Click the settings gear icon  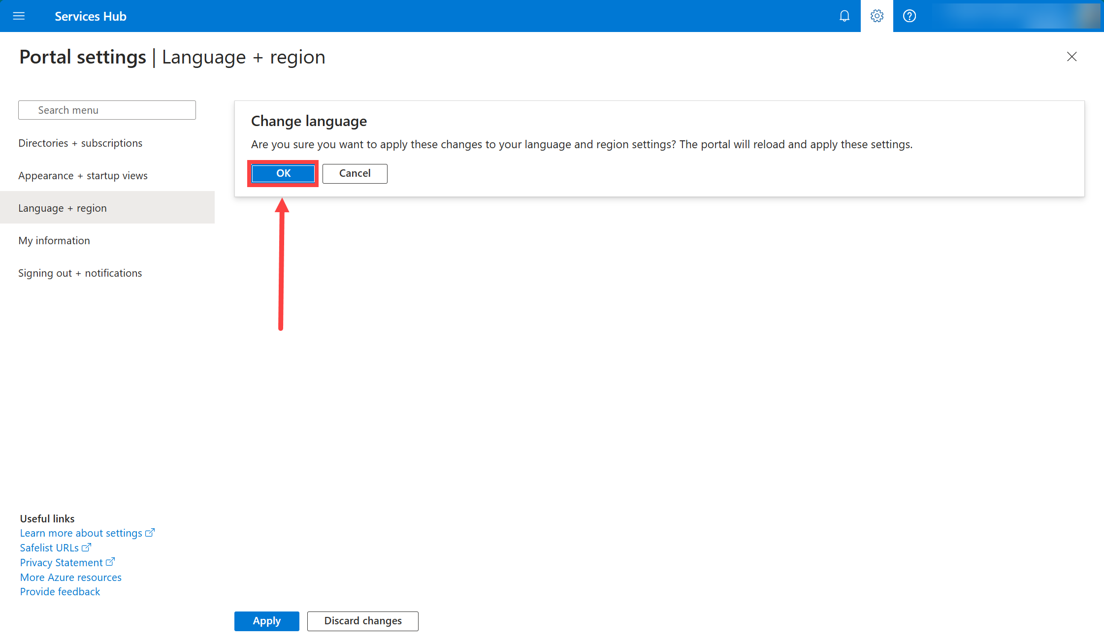(877, 16)
